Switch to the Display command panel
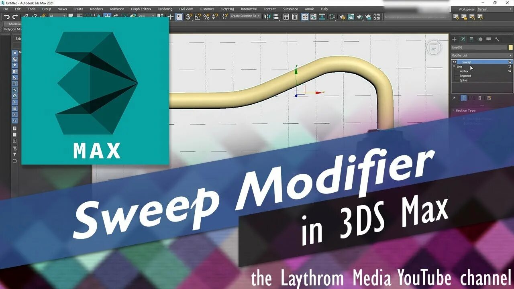 [x=488, y=39]
